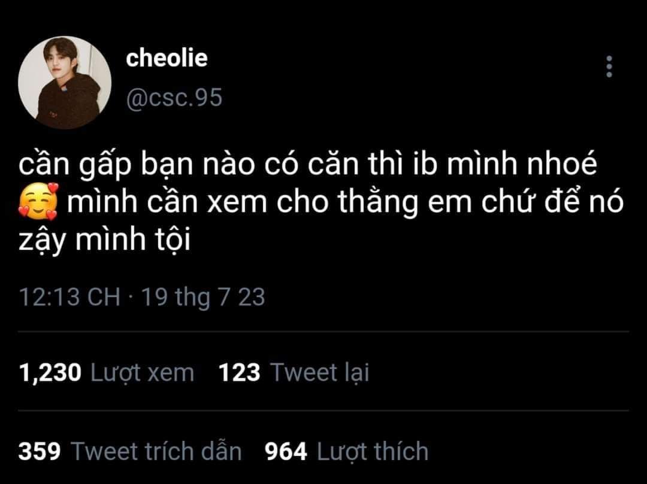Click the 964 likes count

286,451
